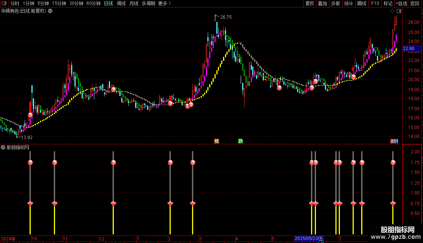Viewport: 423px width, 243px height.
Task: Click the 22.90 current price tag
Action: (412, 49)
